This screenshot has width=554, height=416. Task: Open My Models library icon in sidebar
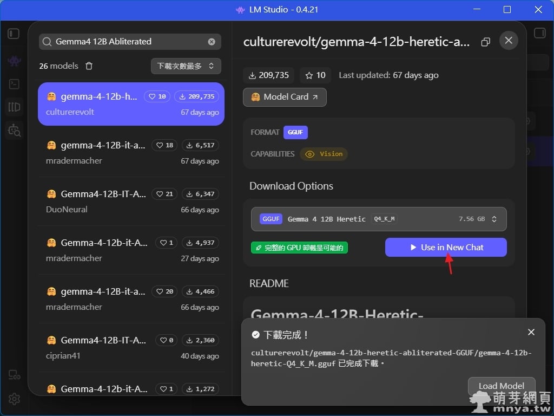14,107
